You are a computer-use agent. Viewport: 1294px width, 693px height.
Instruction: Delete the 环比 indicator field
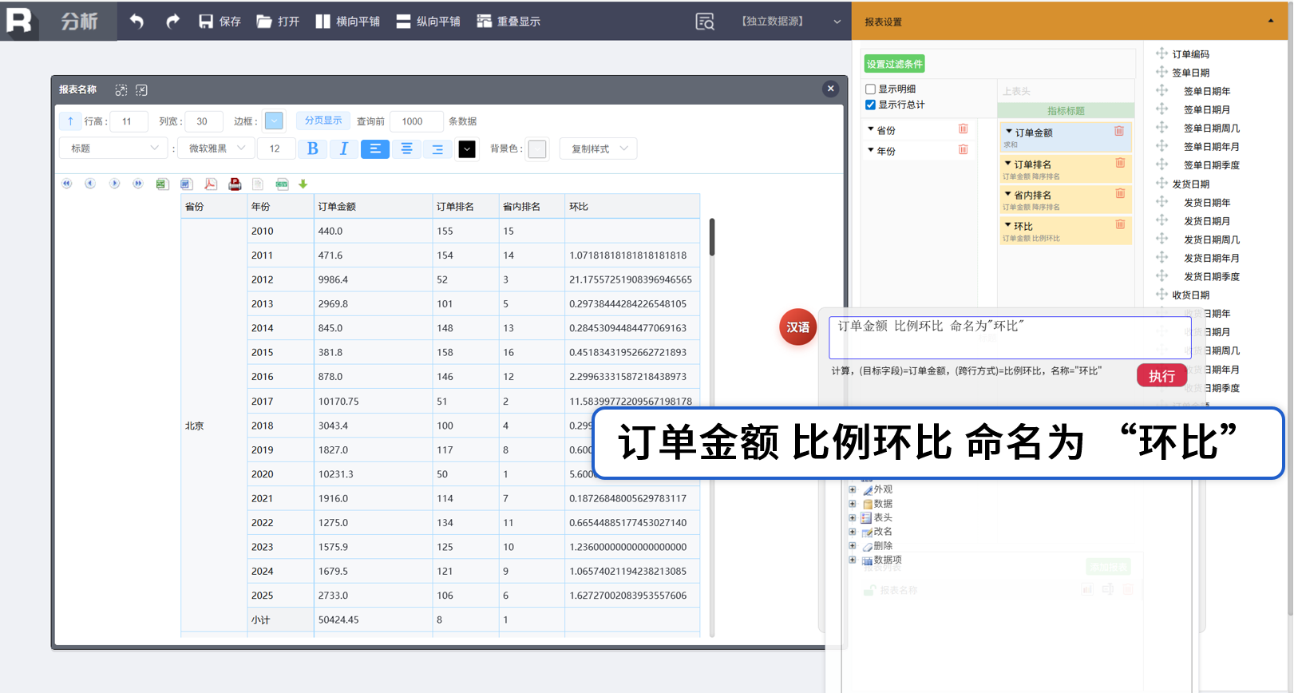point(1120,225)
